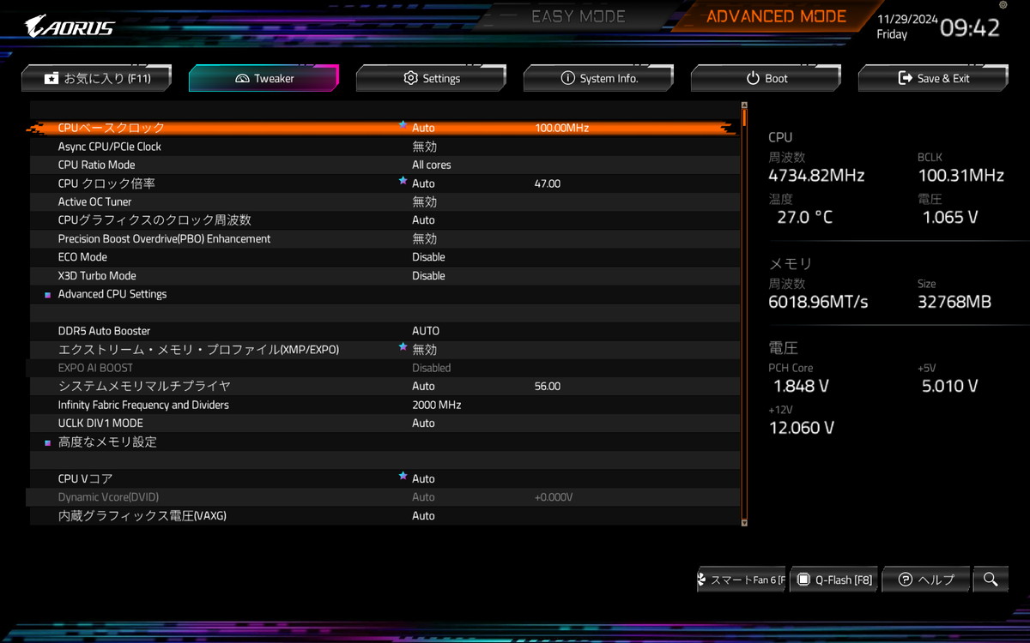Change UCLK DIV1 MODE Auto value

pos(423,424)
